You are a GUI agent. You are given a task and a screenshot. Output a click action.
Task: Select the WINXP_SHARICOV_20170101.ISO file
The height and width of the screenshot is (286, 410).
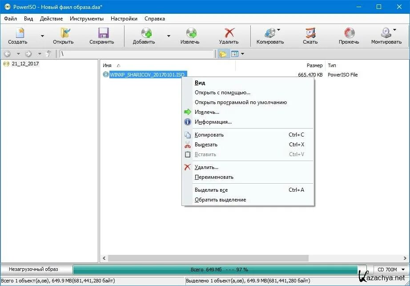point(147,75)
